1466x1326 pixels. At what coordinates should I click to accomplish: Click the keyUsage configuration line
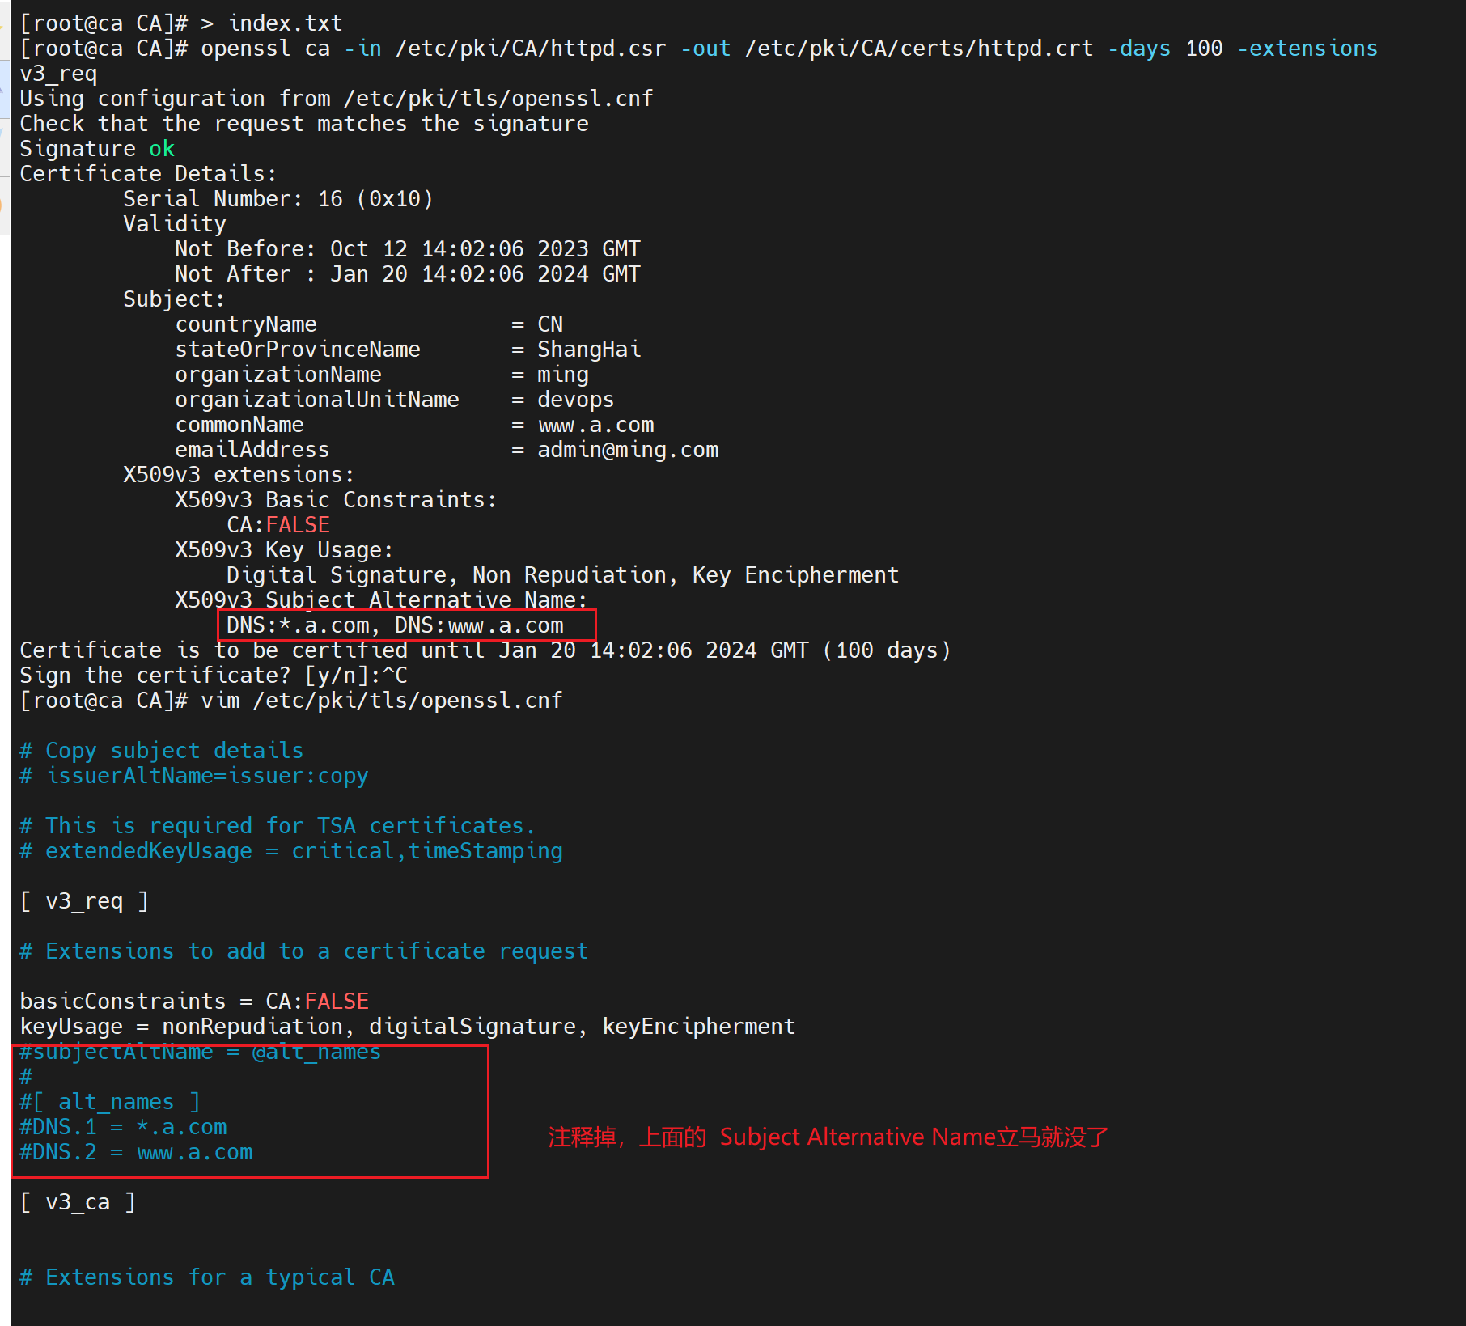tap(407, 1027)
